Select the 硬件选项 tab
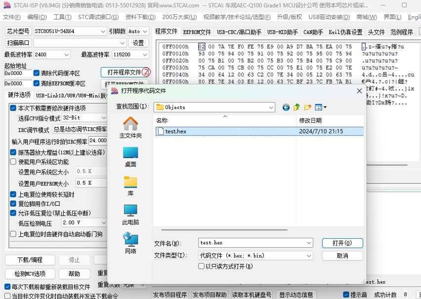Screen dimensions: 421x299 (x=19, y=95)
